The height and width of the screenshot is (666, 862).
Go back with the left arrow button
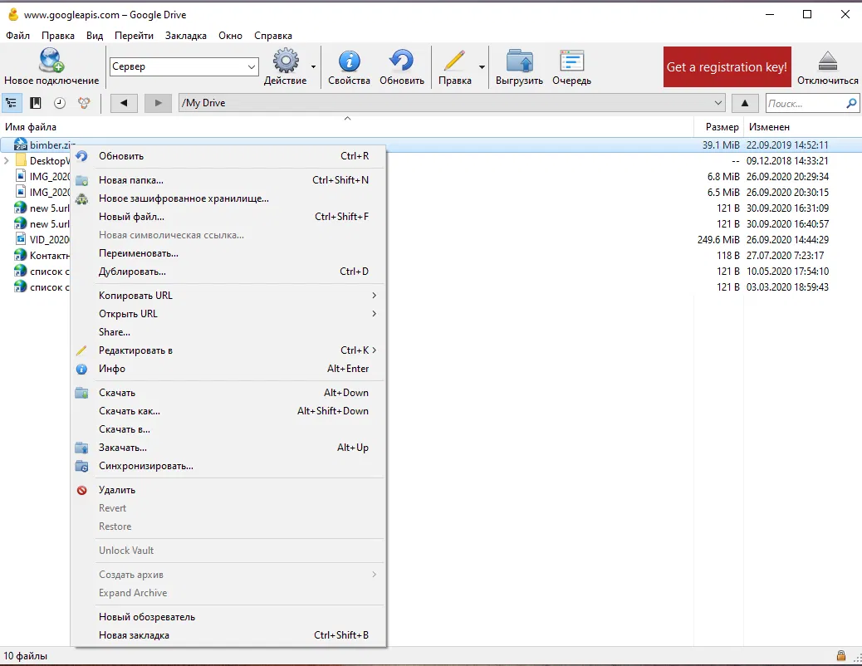coord(124,103)
